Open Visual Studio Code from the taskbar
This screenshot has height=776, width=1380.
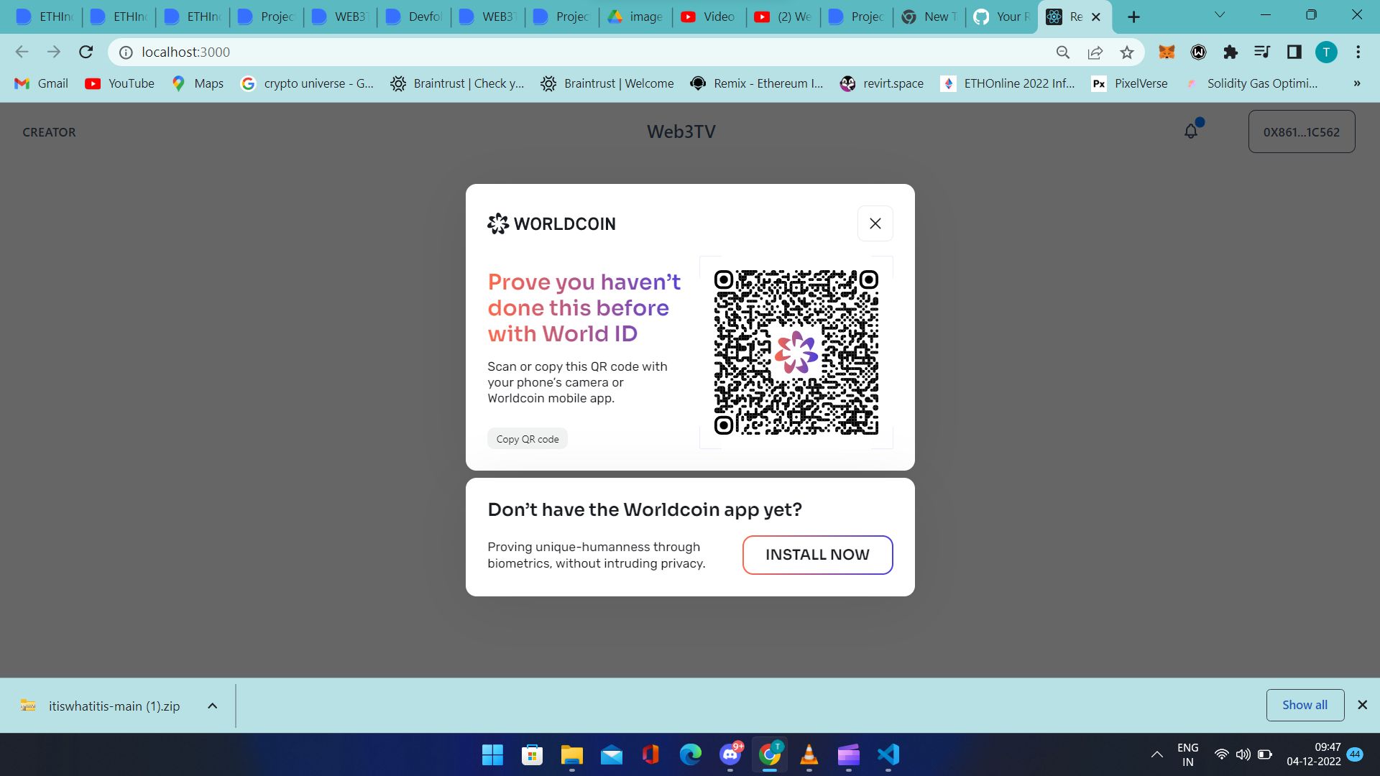coord(888,754)
